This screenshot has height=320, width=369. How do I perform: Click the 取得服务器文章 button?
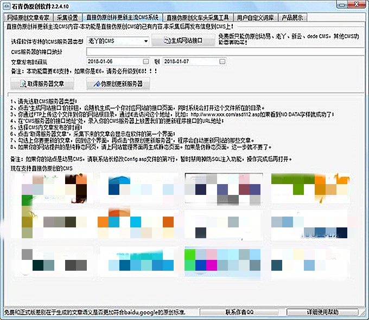click(42, 83)
